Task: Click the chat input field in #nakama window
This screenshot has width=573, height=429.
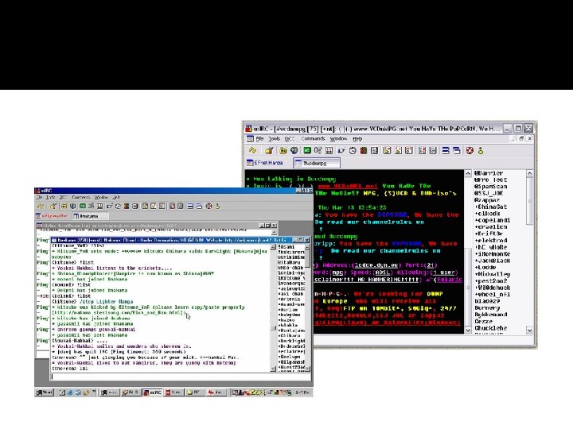Action: point(180,377)
